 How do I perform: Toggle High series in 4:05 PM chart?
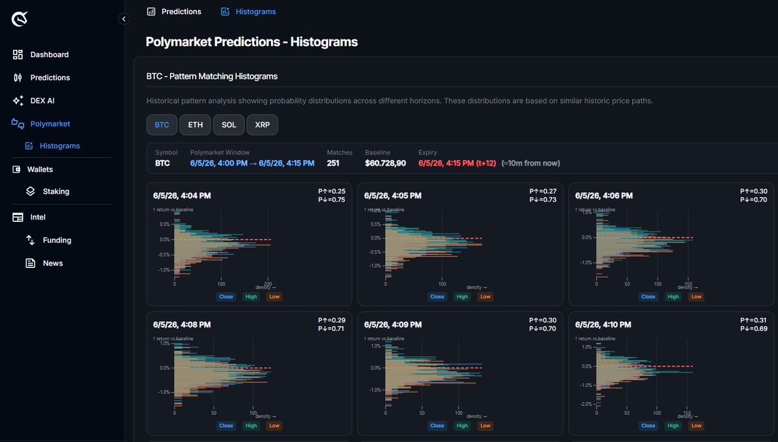[x=462, y=297]
